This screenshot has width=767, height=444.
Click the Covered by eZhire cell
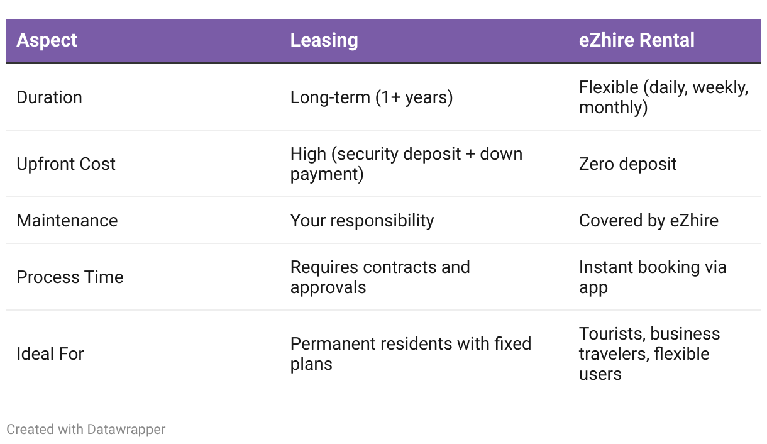click(648, 221)
